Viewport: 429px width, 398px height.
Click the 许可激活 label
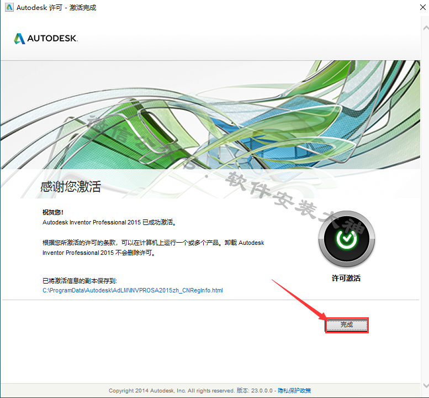point(346,278)
